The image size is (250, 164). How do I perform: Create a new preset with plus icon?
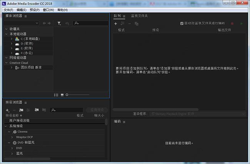(7, 110)
